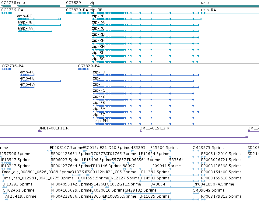This screenshot has height=201, width=259.
Task: Select transcript emp-RA
Action: (25, 28)
